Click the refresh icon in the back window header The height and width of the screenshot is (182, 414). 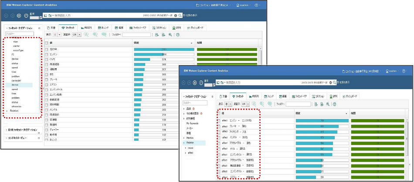(26, 16)
